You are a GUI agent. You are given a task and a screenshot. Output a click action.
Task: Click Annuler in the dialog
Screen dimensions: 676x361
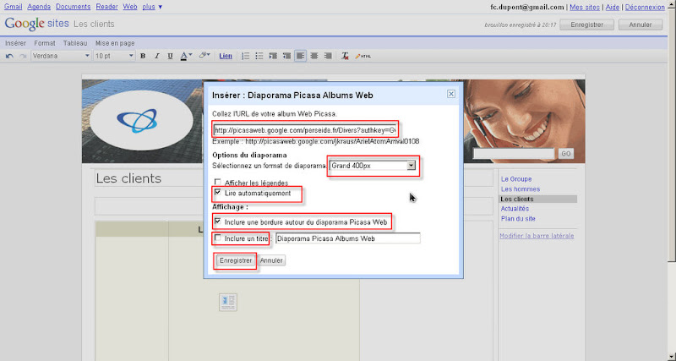271,260
